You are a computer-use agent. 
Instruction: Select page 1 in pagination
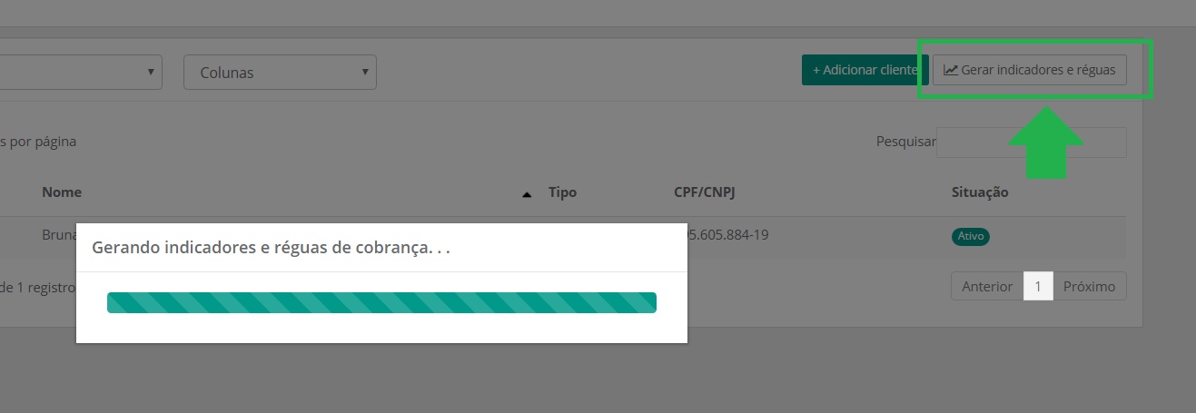pos(1038,286)
